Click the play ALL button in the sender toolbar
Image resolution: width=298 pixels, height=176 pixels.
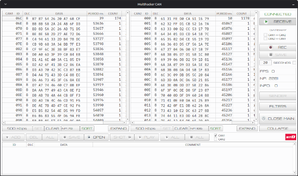[172, 137]
